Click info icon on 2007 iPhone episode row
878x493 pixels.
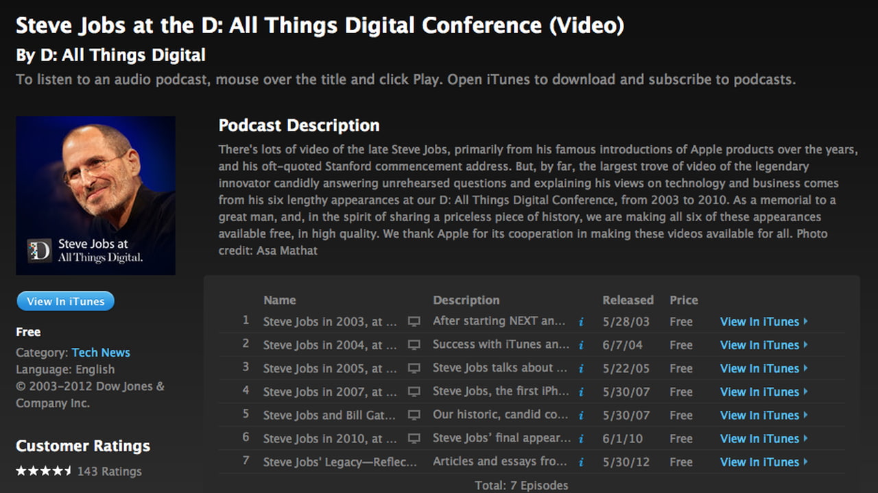tap(581, 392)
